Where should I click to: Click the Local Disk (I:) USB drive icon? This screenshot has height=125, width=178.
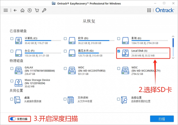(x=125, y=53)
